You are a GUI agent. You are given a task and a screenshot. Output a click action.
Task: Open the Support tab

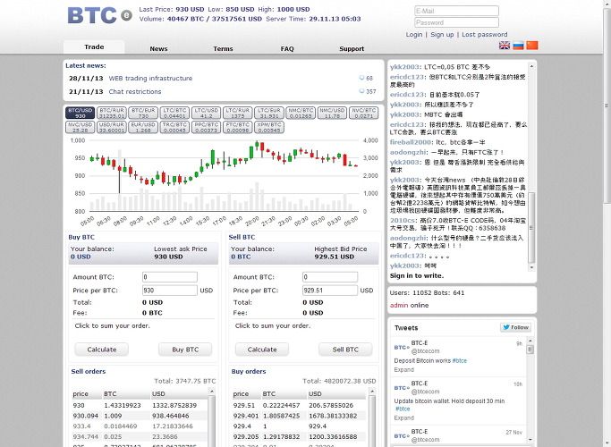coord(352,48)
